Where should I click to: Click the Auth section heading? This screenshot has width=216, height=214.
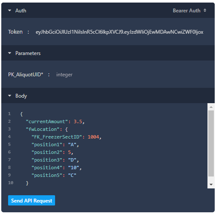[21, 11]
